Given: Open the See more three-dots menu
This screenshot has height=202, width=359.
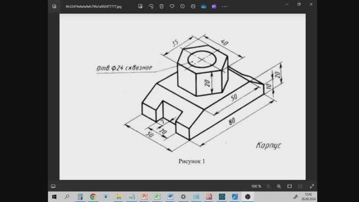Looking at the screenshot, I should 225,6.
